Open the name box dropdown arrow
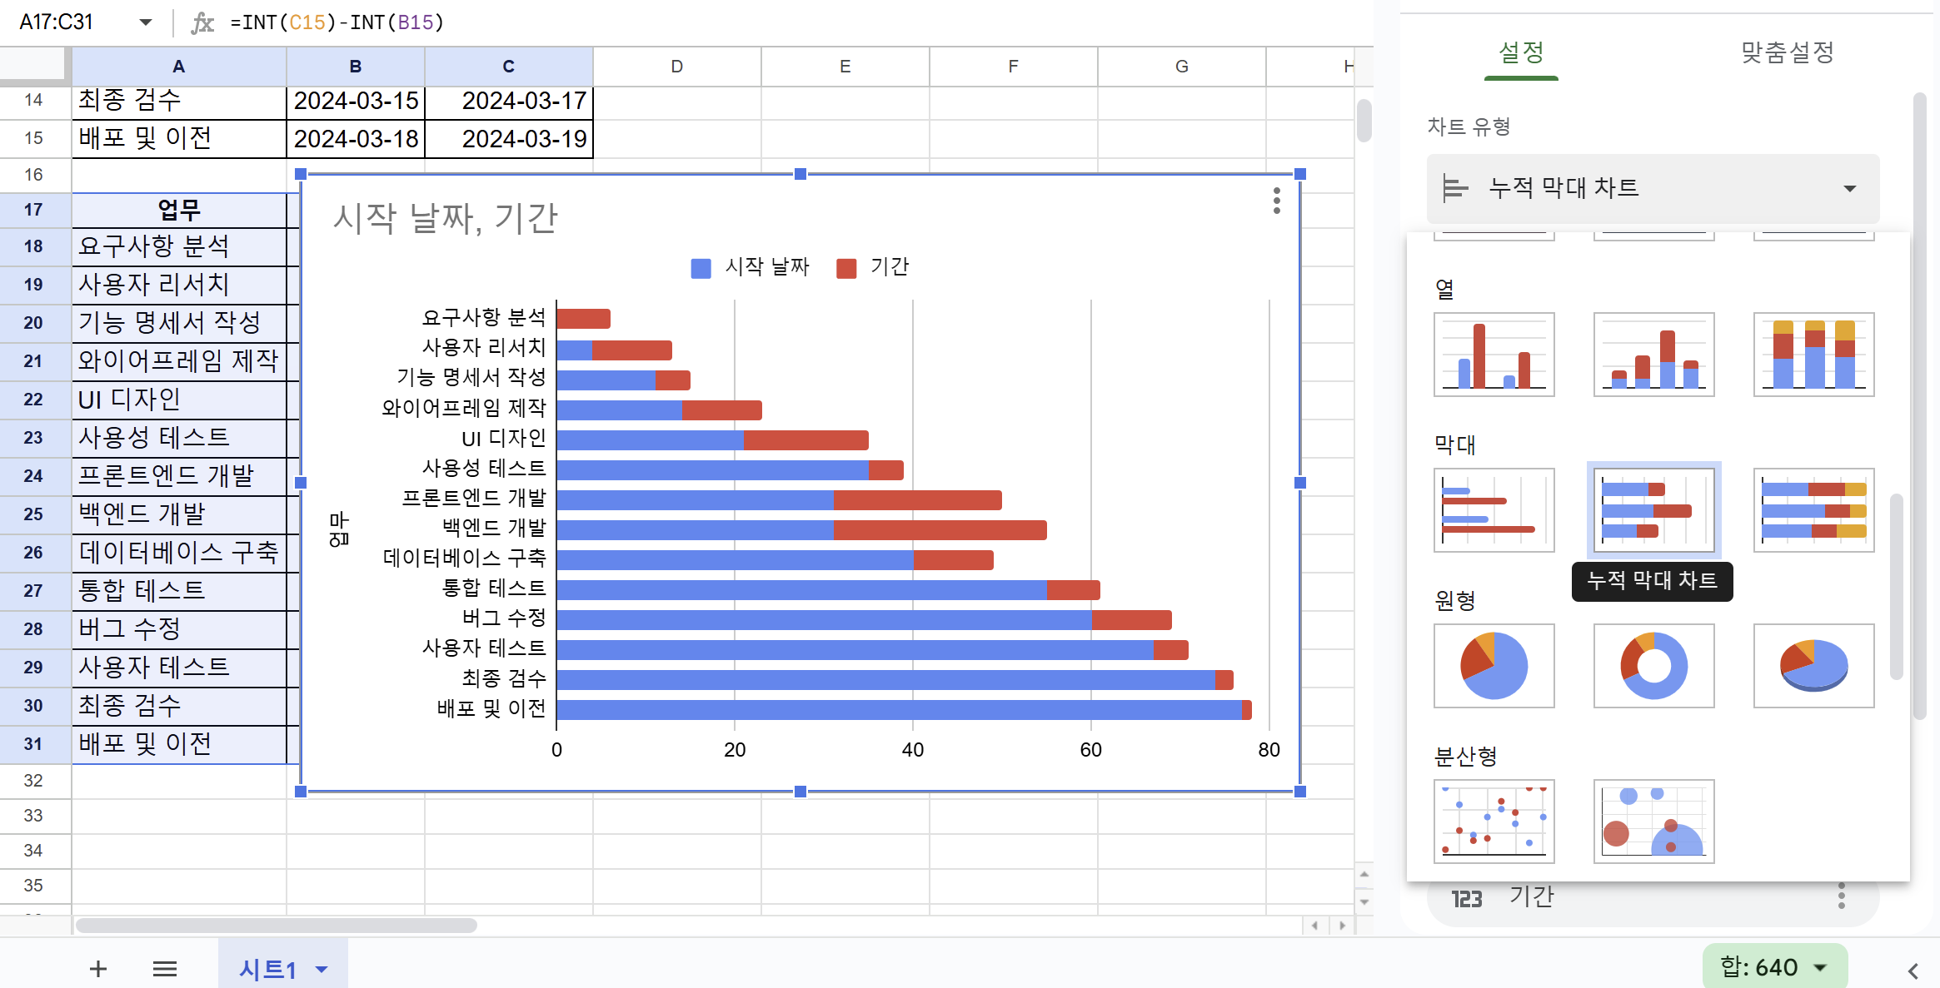 point(146,22)
